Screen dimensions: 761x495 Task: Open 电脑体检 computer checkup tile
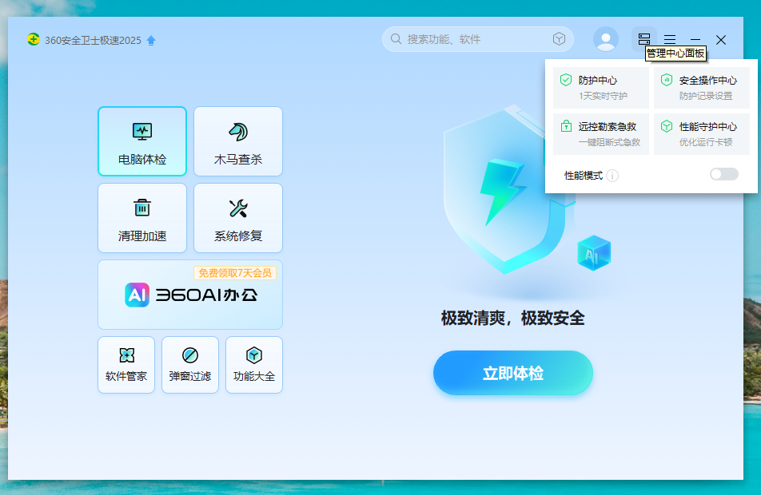tap(142, 141)
